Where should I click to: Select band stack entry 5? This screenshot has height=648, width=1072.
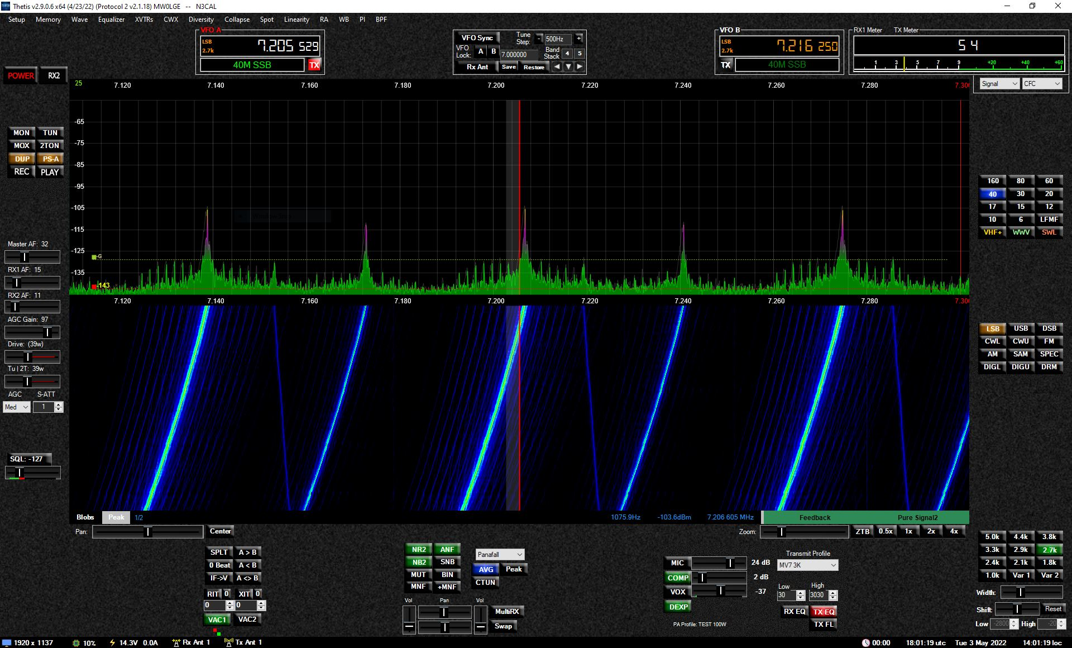coord(580,54)
